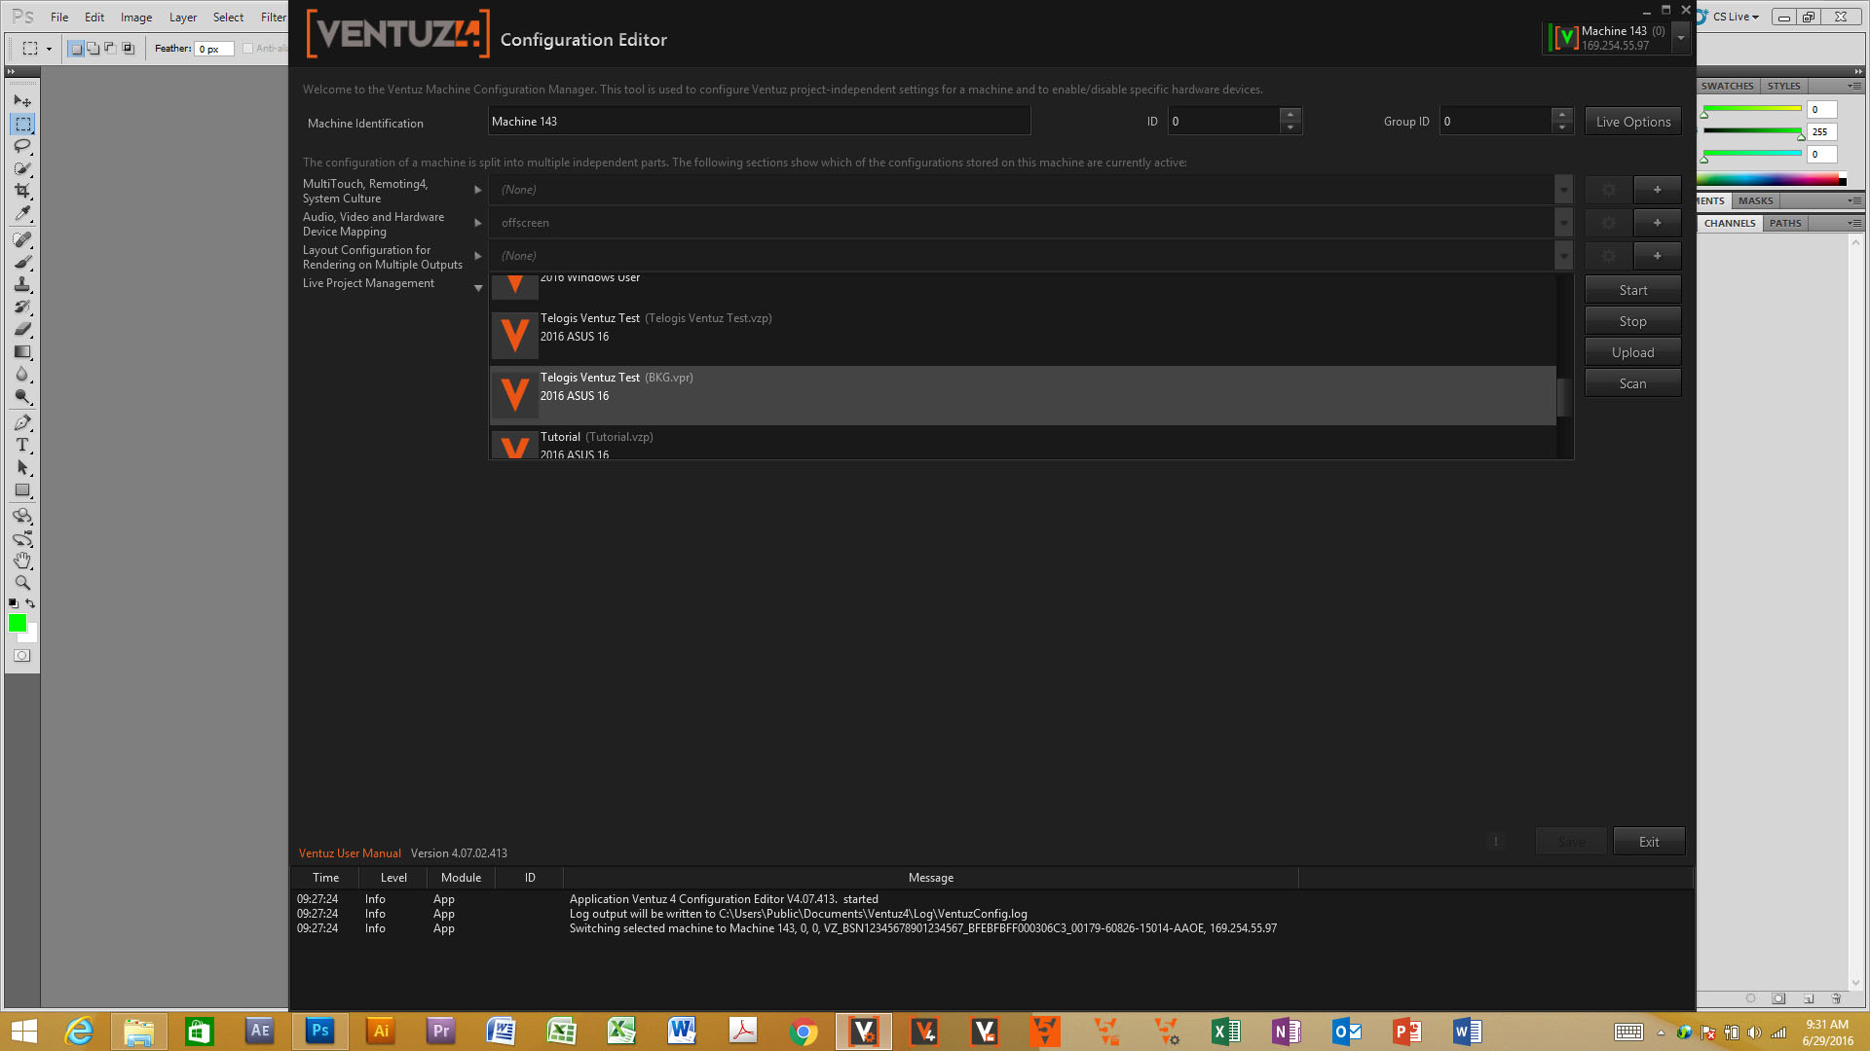The height and width of the screenshot is (1051, 1870).
Task: Switch to the Paths tab
Action: pos(1784,223)
